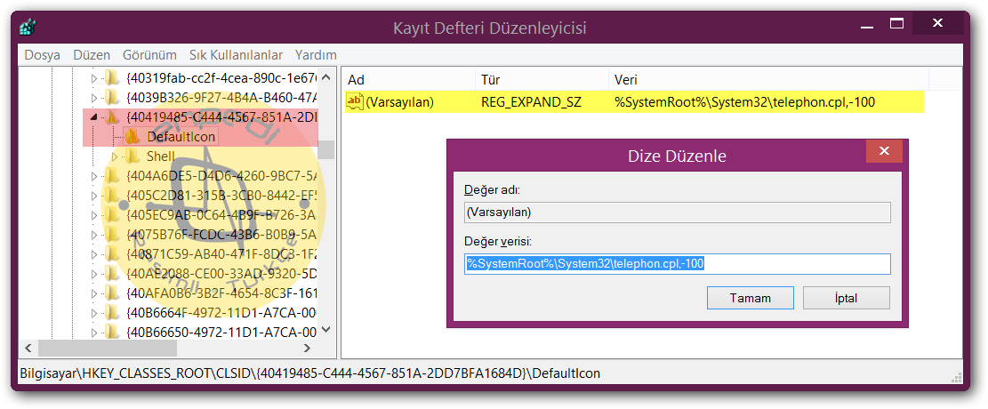Click folder icon of {40AFA0B6-3B2F key
988x409 pixels.
112,293
